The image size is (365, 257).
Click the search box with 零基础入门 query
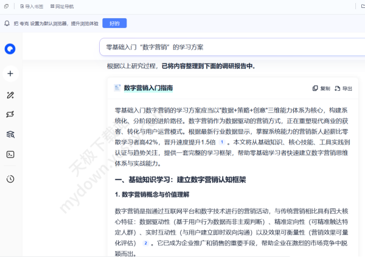[231, 47]
